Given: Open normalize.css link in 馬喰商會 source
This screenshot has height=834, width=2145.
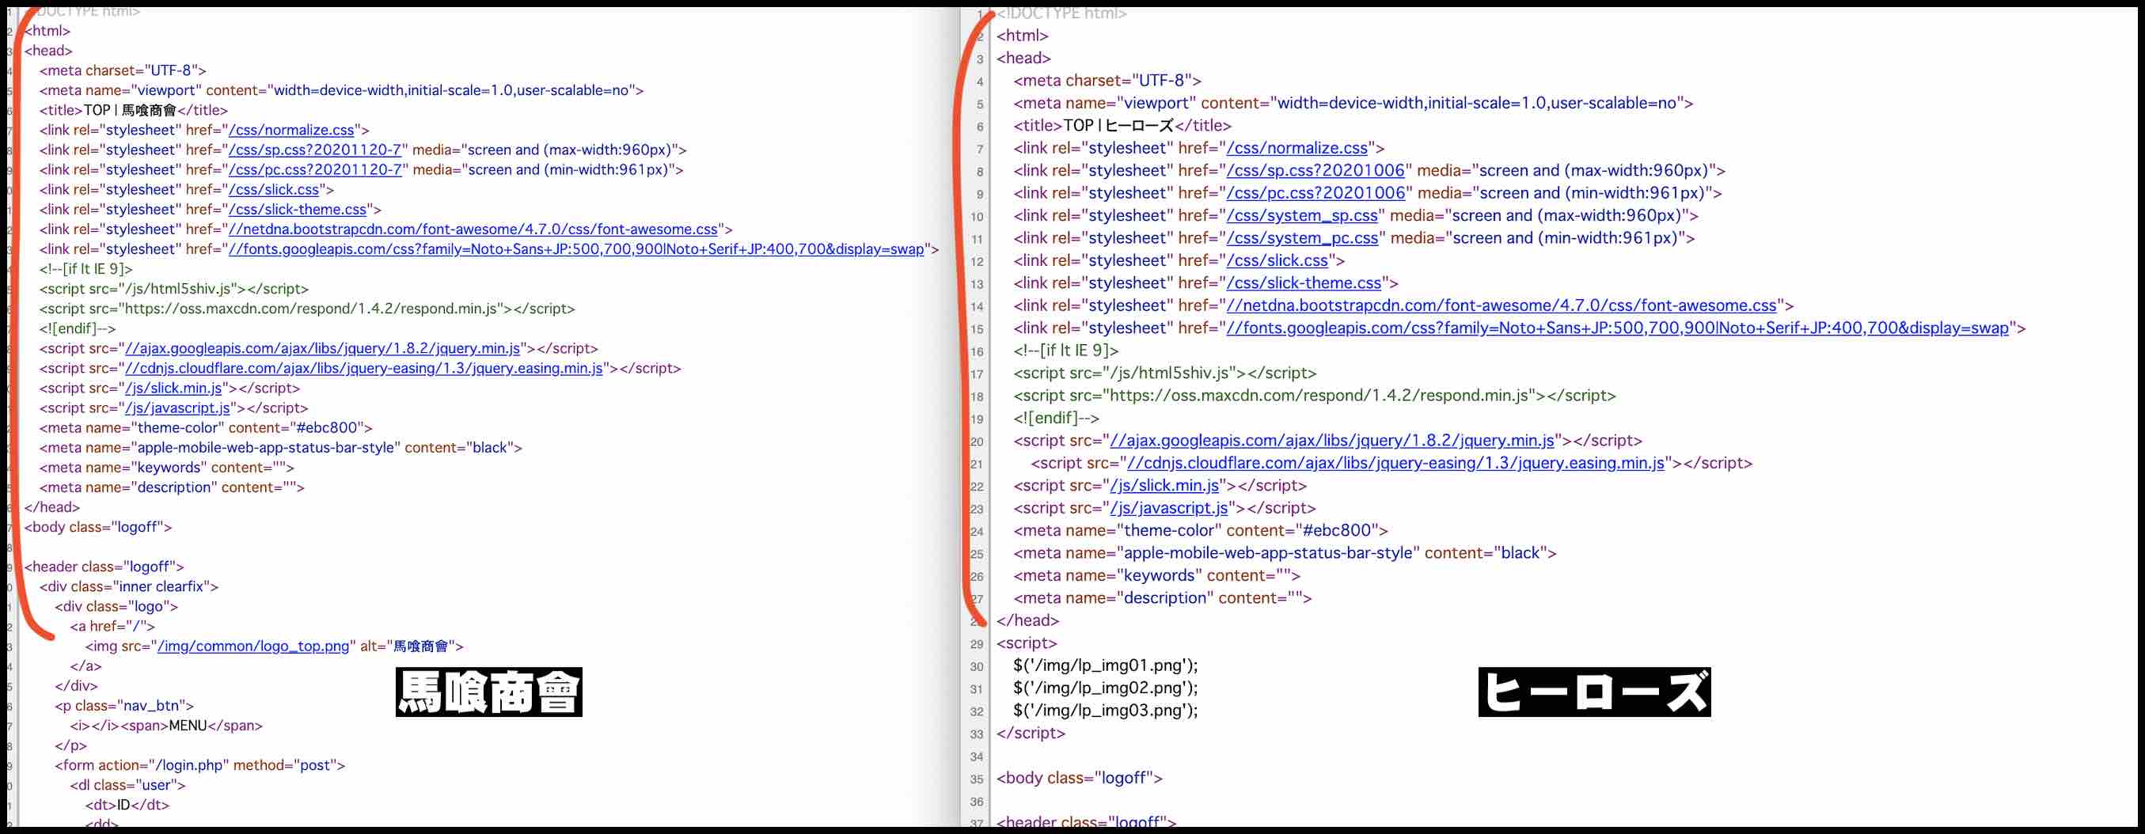Looking at the screenshot, I should point(291,130).
